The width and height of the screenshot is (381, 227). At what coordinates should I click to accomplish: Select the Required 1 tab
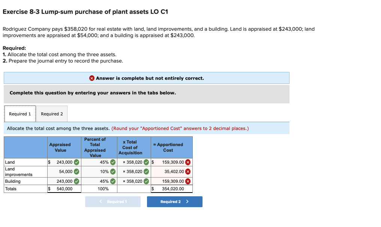[20, 113]
